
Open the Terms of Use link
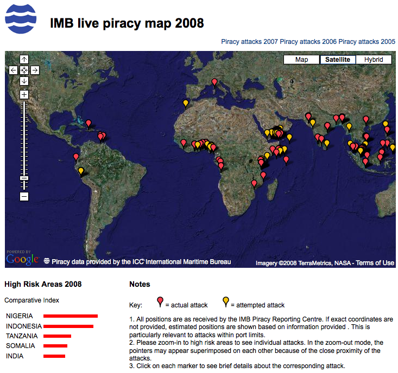click(375, 263)
